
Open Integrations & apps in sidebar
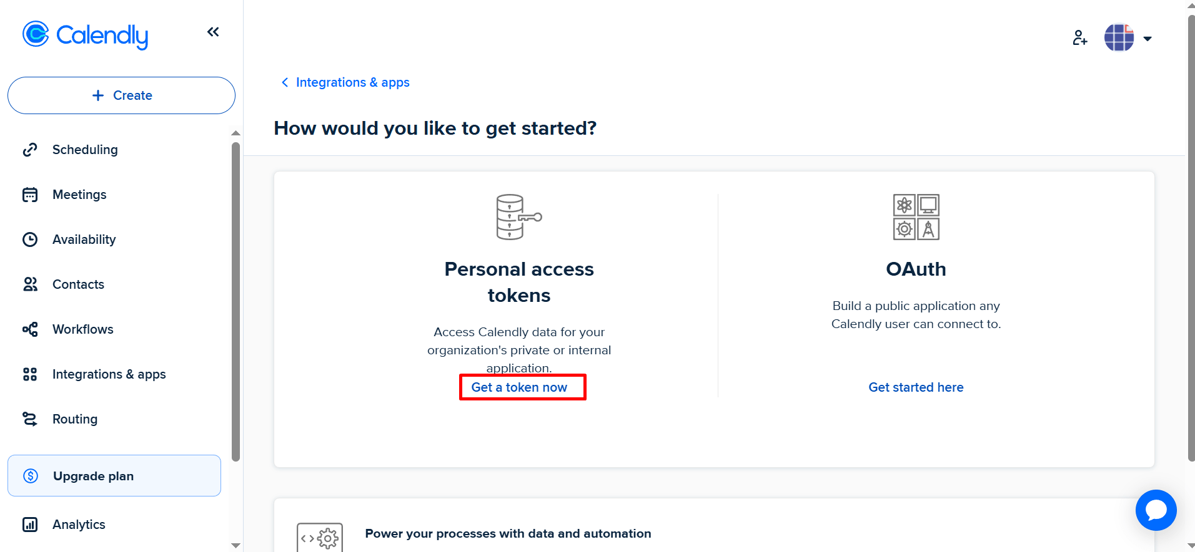pyautogui.click(x=109, y=374)
